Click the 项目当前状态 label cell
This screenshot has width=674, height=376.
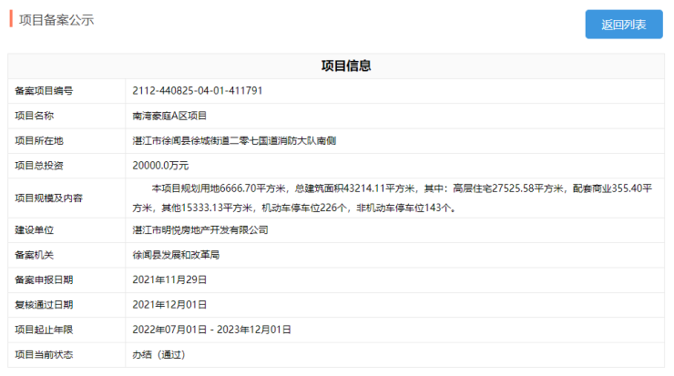pos(66,354)
